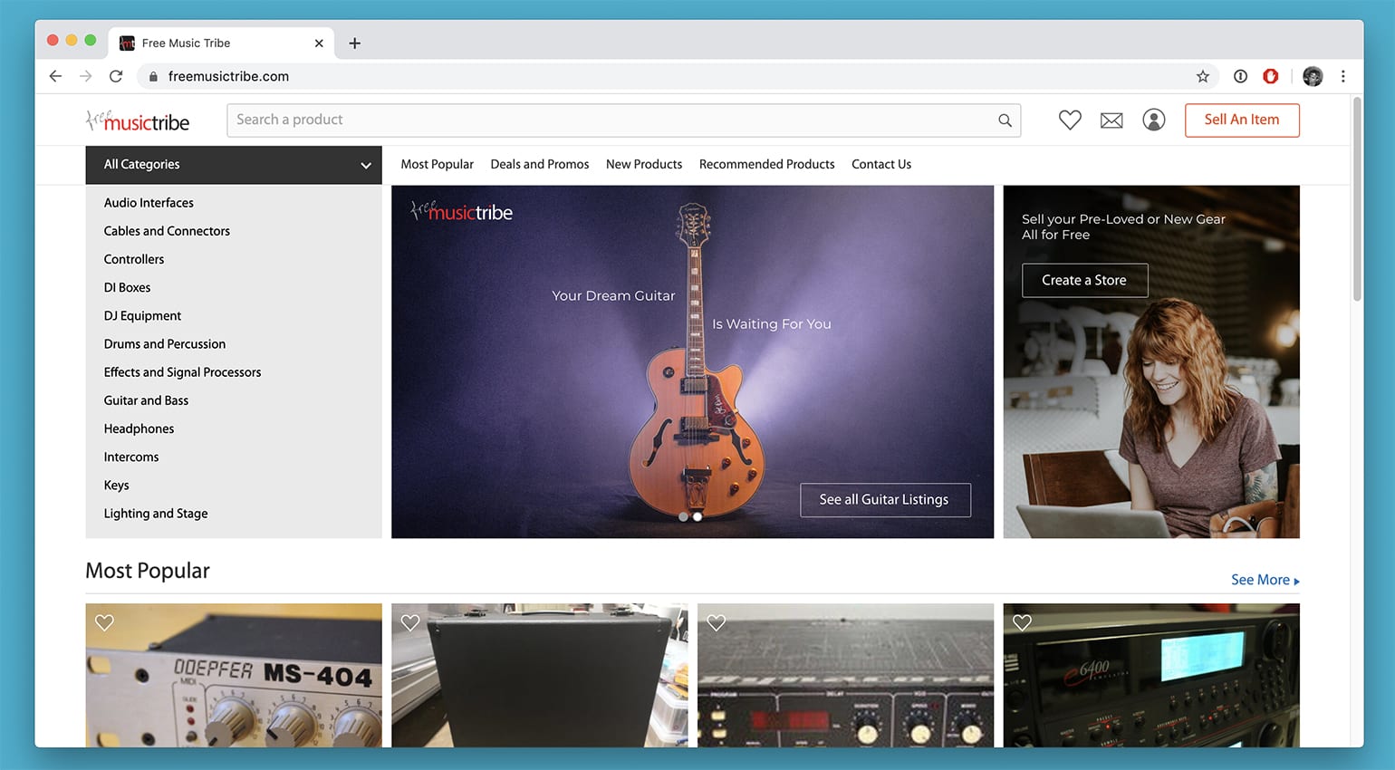Open Deals and Promos menu item
Viewport: 1395px width, 770px height.
(539, 164)
